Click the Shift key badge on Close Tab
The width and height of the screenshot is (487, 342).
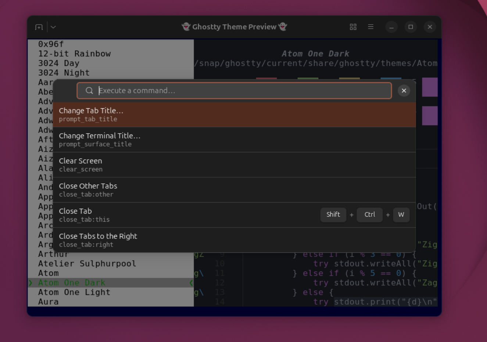coord(333,215)
